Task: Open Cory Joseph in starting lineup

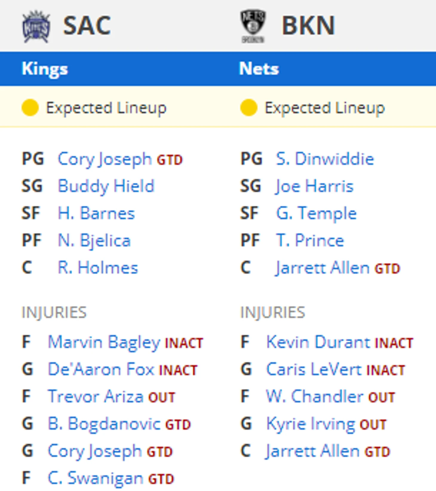Action: 105,159
